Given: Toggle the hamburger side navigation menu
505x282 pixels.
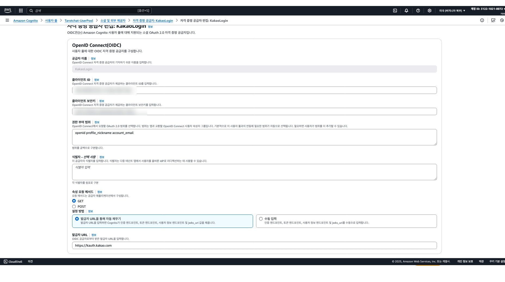Looking at the screenshot, I should 7,20.
